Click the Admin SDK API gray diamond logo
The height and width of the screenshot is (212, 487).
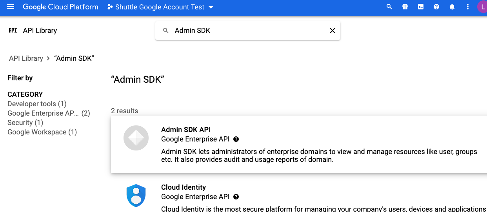pos(136,138)
